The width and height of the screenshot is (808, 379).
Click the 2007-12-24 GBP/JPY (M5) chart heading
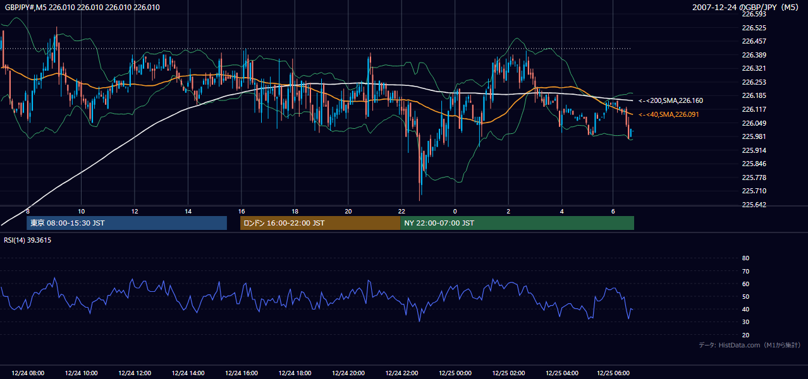click(747, 8)
